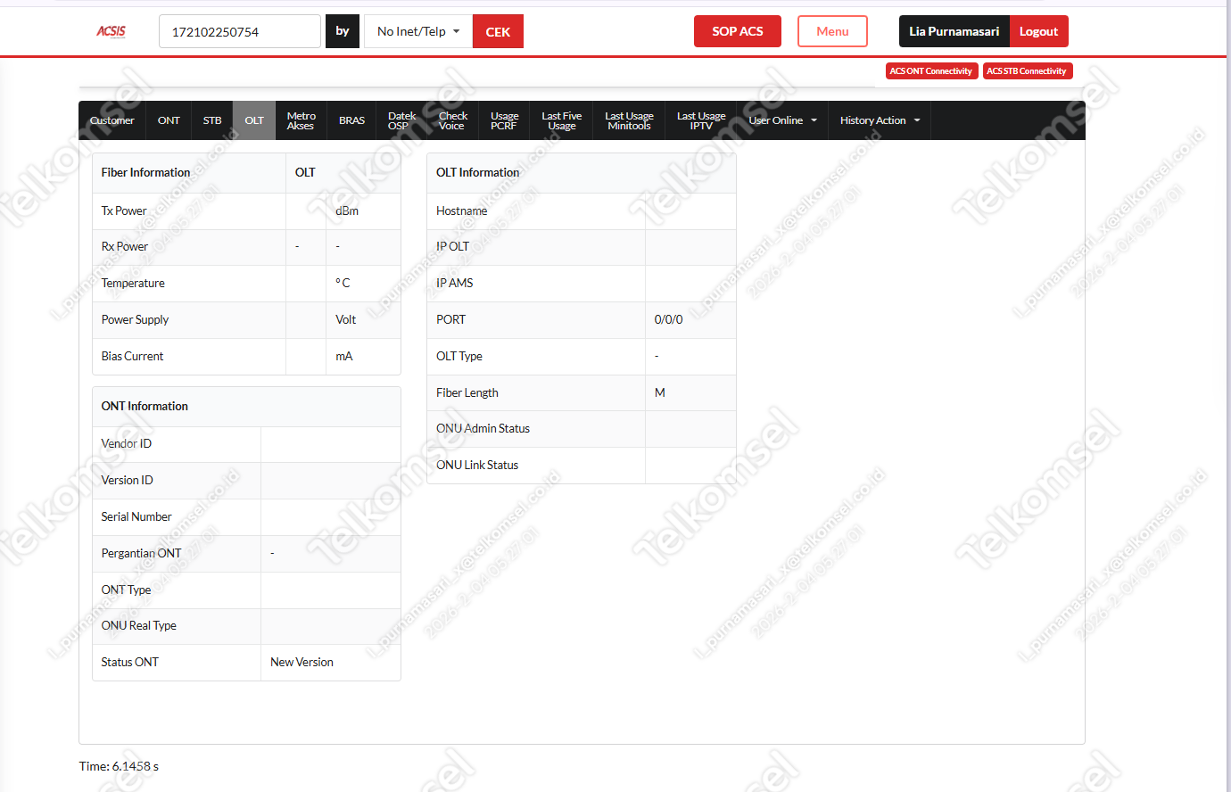Click the ONU Link Status label

477,466
